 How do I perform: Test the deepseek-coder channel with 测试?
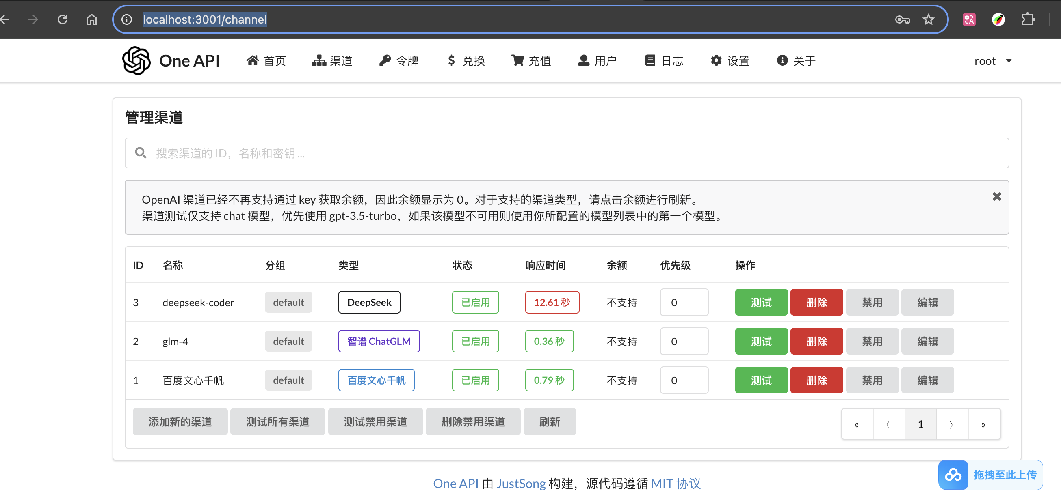pos(761,302)
